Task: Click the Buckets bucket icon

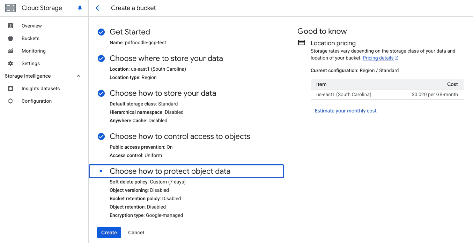Action: tap(10, 38)
